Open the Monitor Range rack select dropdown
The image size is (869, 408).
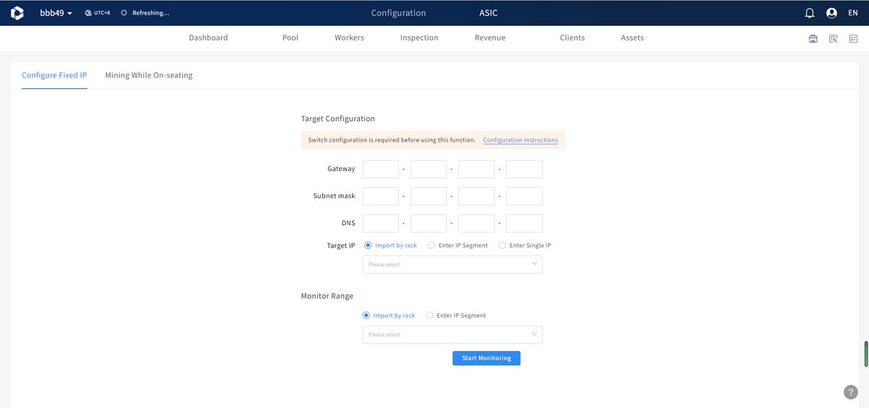pyautogui.click(x=452, y=334)
